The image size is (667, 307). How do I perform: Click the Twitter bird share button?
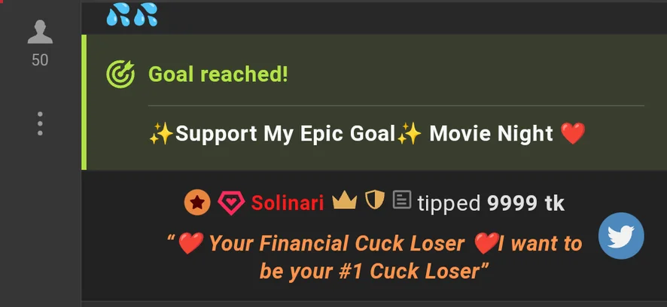pyautogui.click(x=621, y=236)
